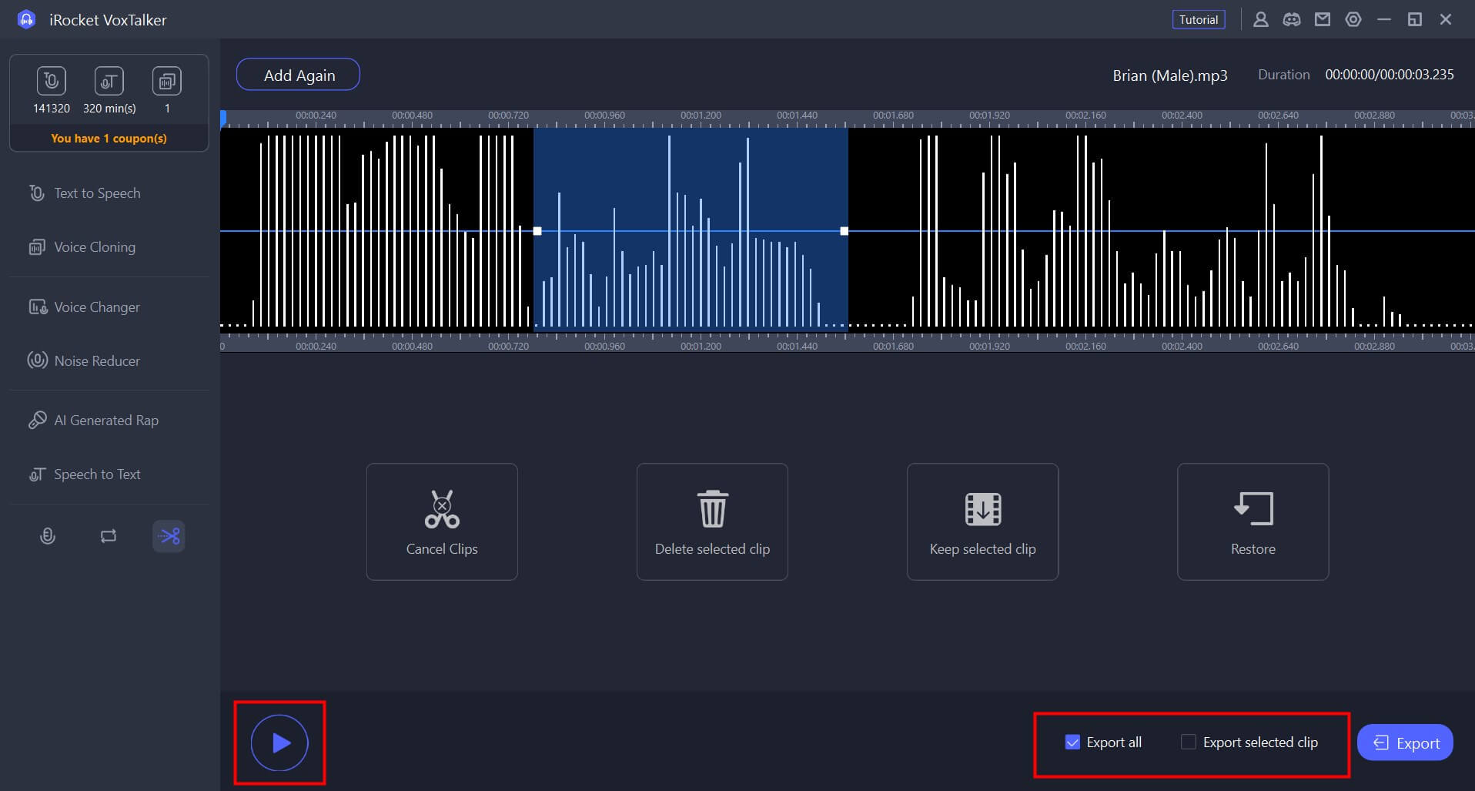Open the 'You have 1 coupon(s)' link
Image resolution: width=1475 pixels, height=791 pixels.
click(x=109, y=139)
